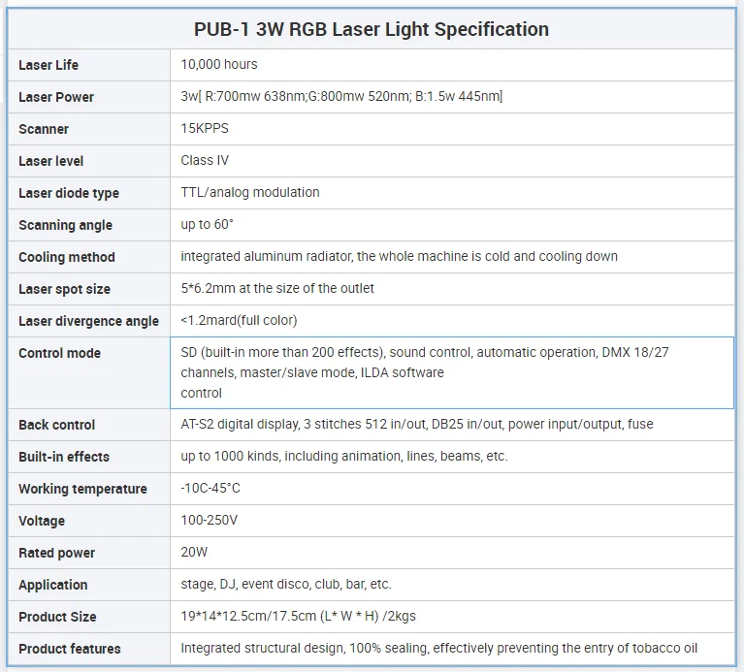Select the 'Laser Power' label cell
The image size is (744, 672).
pyautogui.click(x=89, y=97)
